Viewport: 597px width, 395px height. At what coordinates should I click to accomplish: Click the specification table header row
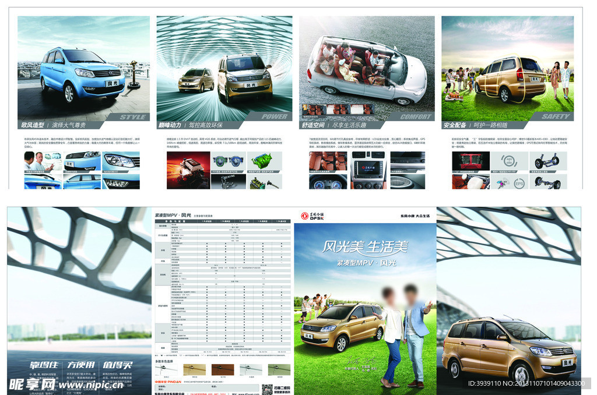pyautogui.click(x=223, y=221)
